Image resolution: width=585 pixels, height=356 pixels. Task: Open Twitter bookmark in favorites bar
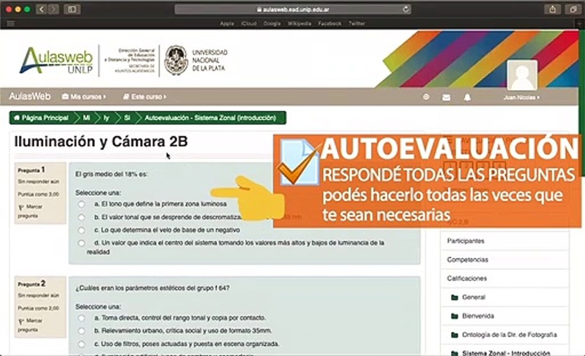357,23
